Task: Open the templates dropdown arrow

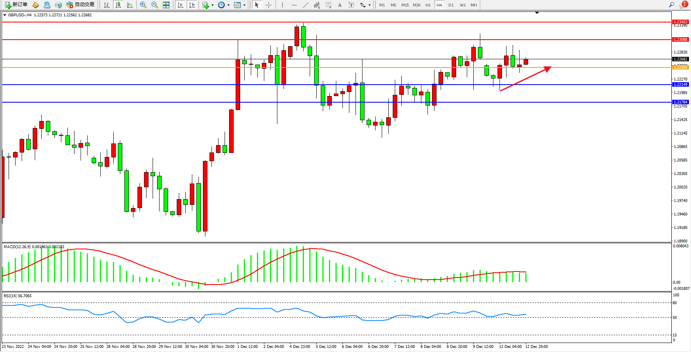Action: (x=244, y=5)
